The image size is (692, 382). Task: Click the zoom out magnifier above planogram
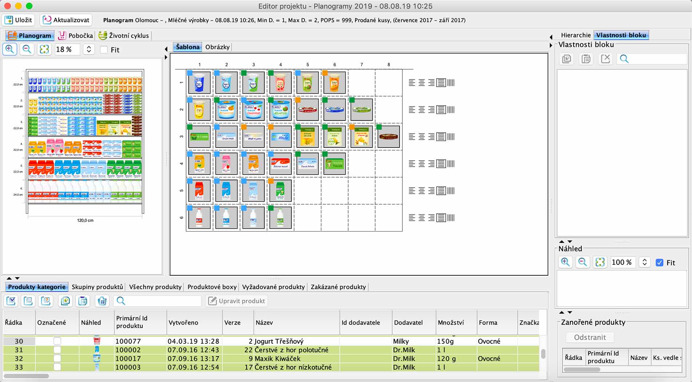(27, 49)
